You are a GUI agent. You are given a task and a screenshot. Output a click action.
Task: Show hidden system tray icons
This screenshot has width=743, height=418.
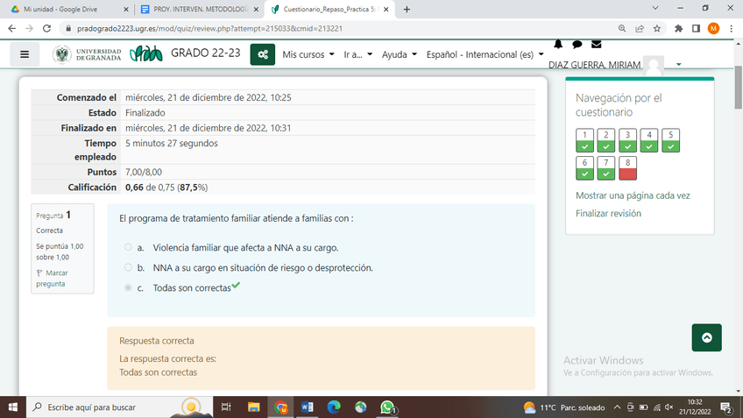(x=617, y=407)
